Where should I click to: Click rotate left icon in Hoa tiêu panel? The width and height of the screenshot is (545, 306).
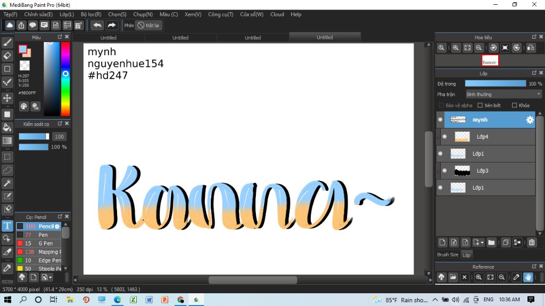pyautogui.click(x=493, y=48)
